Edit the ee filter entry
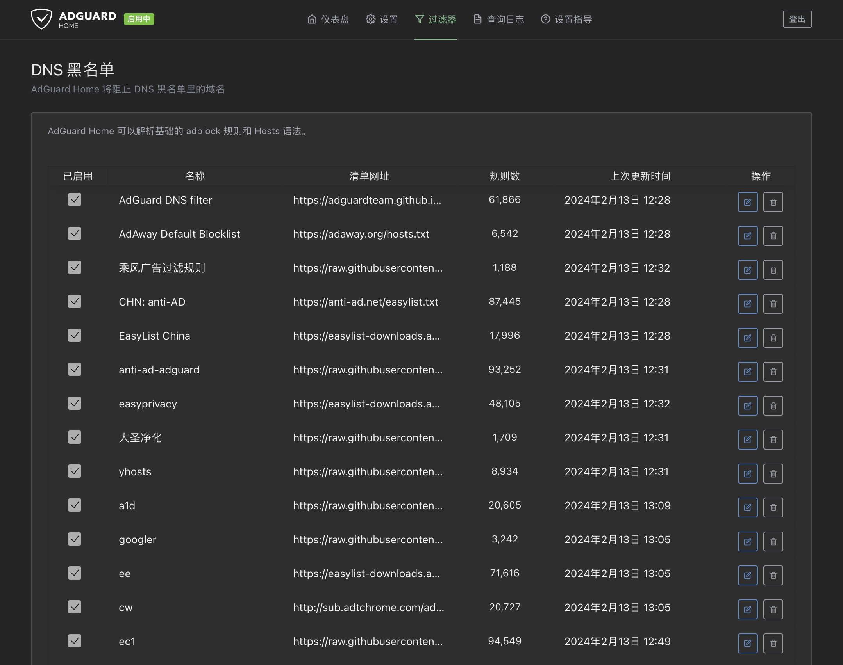 pyautogui.click(x=747, y=575)
